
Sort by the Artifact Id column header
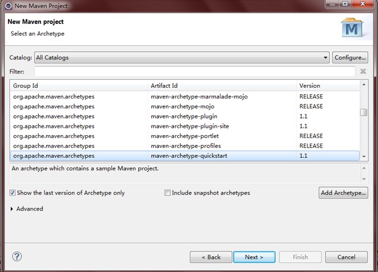click(222, 86)
